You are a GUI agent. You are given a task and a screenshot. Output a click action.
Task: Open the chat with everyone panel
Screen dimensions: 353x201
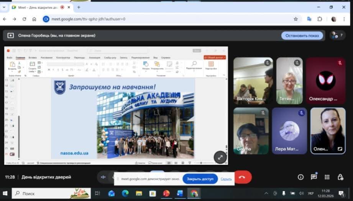pyautogui.click(x=314, y=177)
